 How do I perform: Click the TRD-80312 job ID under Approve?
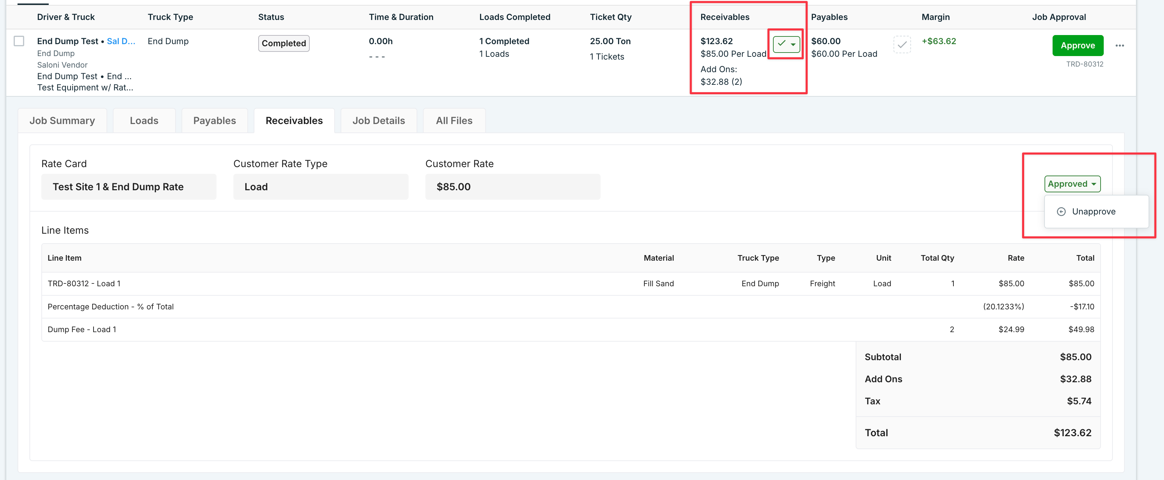[x=1084, y=64]
